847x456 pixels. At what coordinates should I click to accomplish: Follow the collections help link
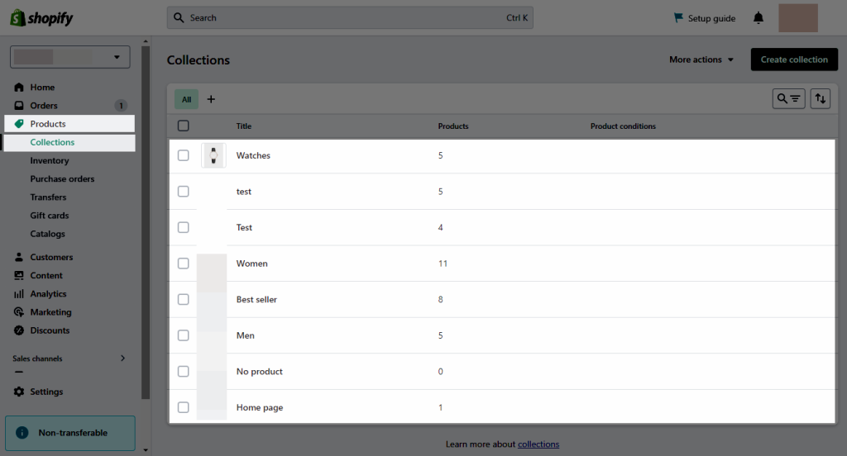point(538,444)
